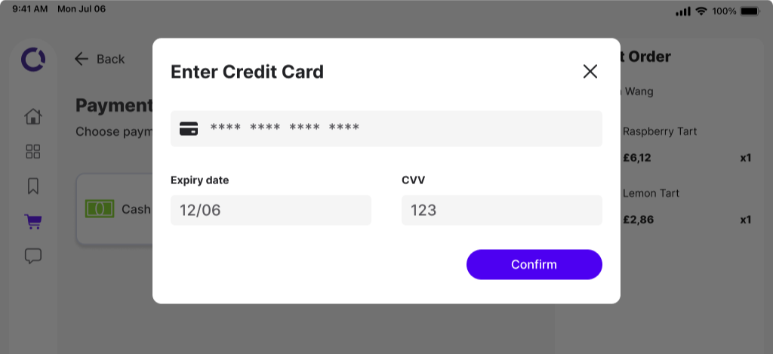Click the credit card icon in number field
This screenshot has width=773, height=354.
tap(189, 128)
